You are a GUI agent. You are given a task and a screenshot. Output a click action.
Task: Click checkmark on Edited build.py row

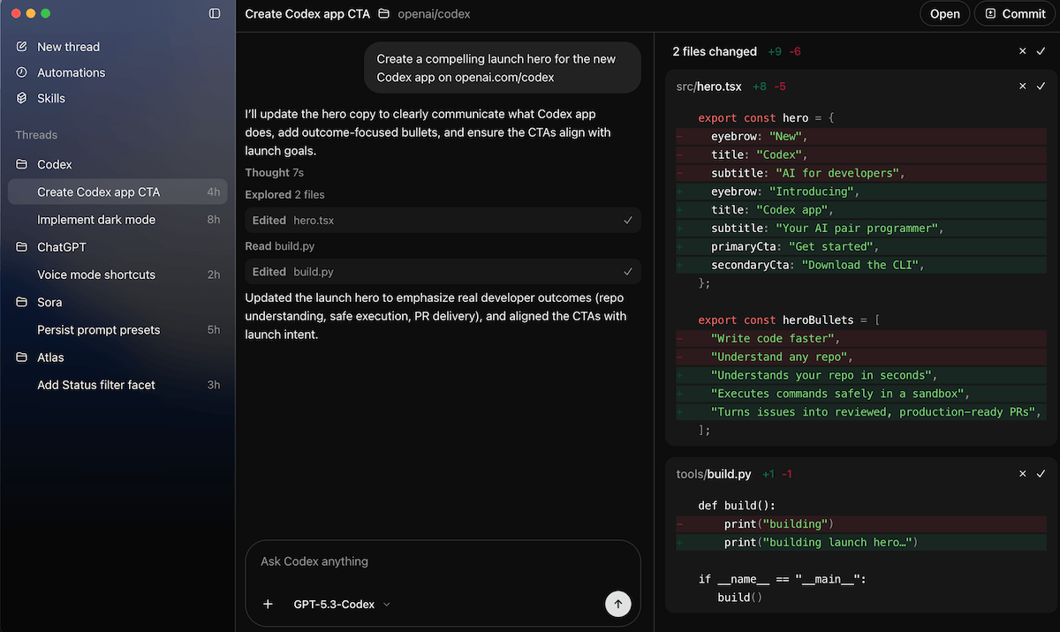tap(628, 272)
